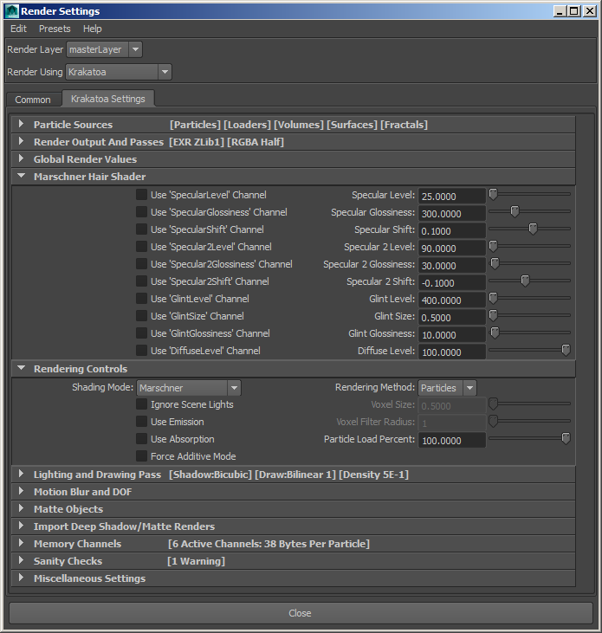The image size is (602, 633).
Task: Click the Particle Load Percent slider handle
Action: pyautogui.click(x=566, y=438)
